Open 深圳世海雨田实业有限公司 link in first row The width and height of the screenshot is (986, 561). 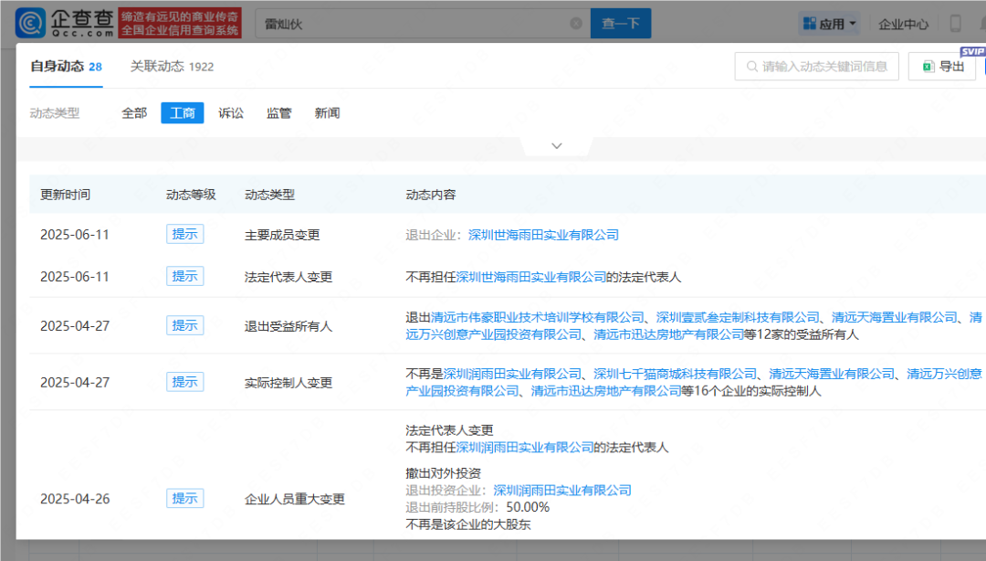tap(543, 235)
